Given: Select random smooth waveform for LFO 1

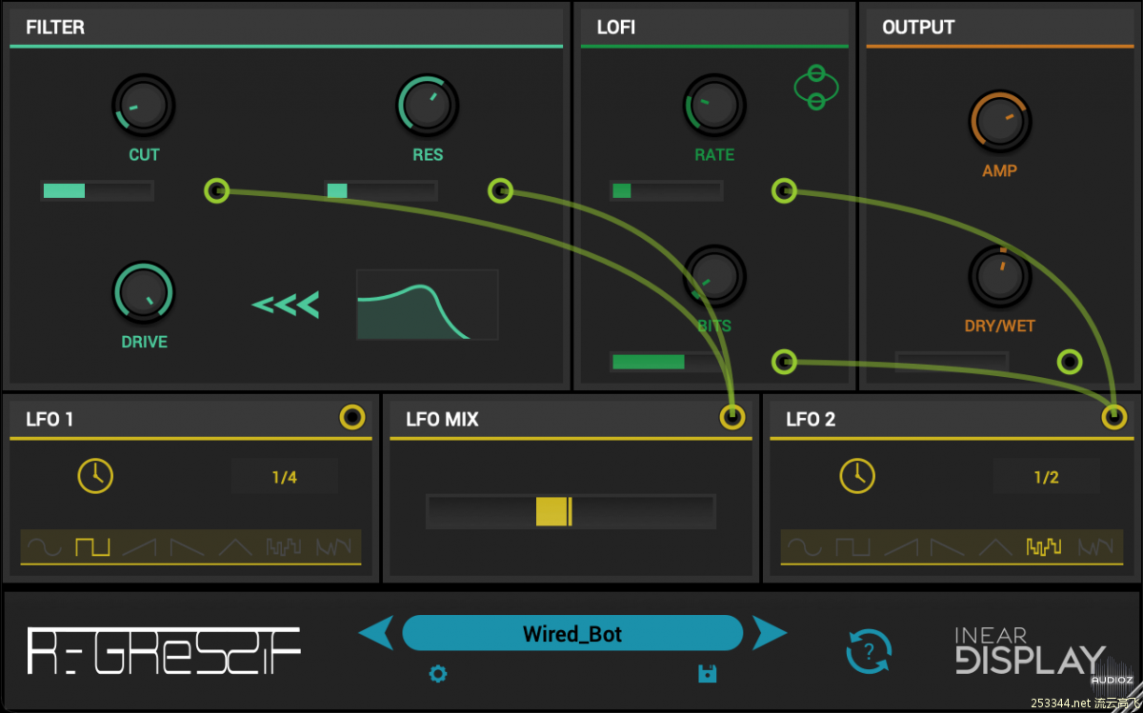Looking at the screenshot, I should pyautogui.click(x=333, y=547).
